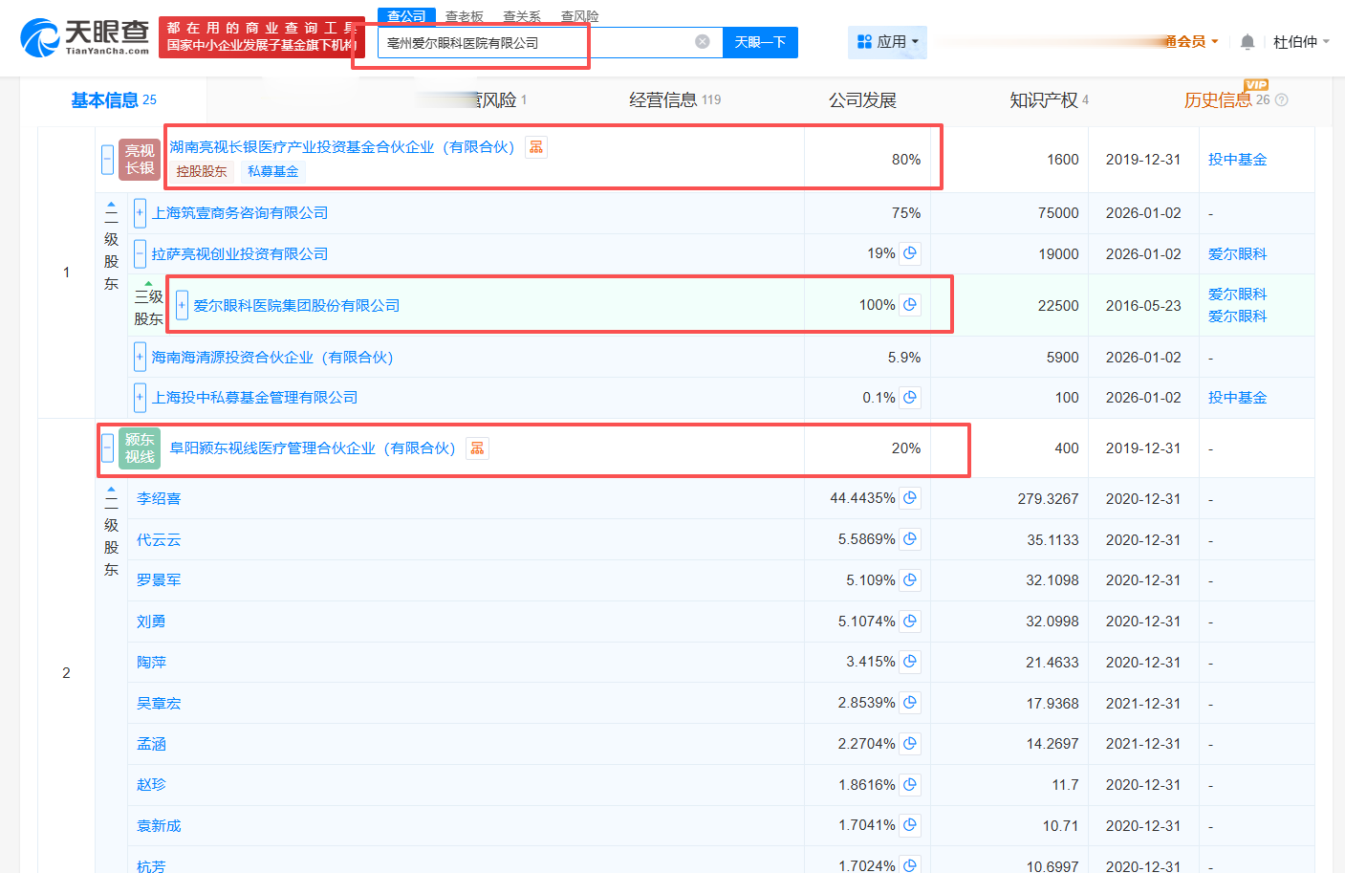Expand 上海筑壹商务咨询有限公司 sub-shareholders

(140, 213)
